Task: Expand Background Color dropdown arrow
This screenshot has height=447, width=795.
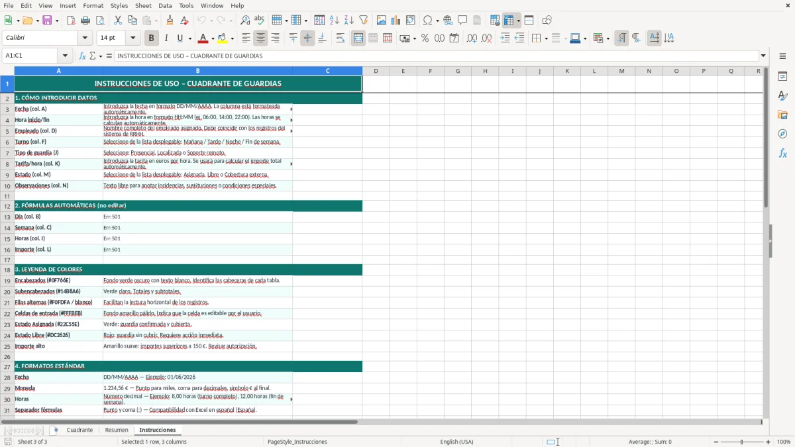Action: pos(232,38)
